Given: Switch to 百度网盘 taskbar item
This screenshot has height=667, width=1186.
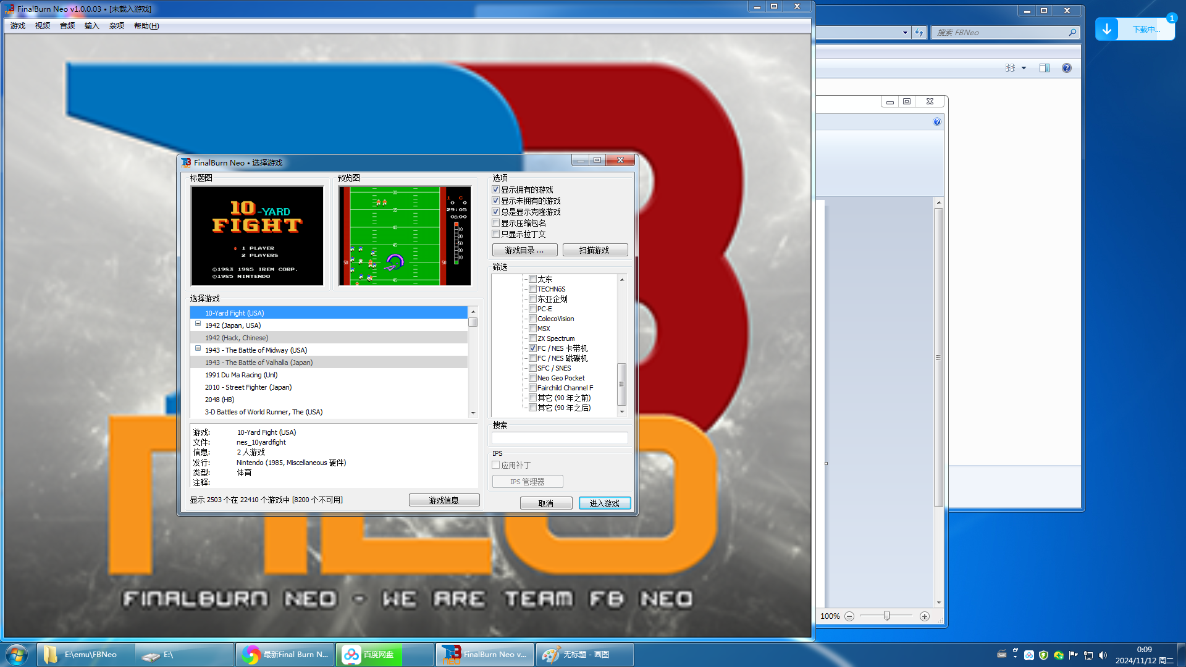Looking at the screenshot, I should coord(385,655).
